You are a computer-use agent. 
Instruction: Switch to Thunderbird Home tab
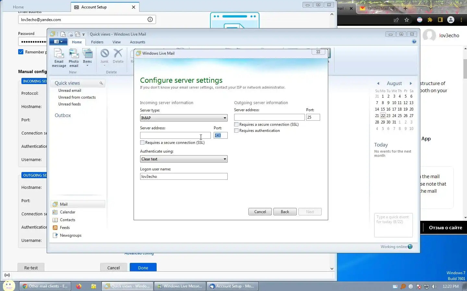18,7
